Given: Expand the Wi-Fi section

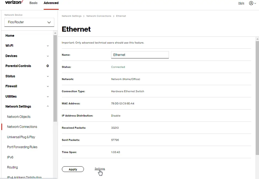Looking at the screenshot, I should [26, 46].
